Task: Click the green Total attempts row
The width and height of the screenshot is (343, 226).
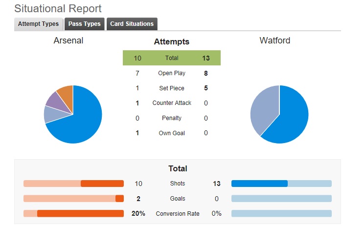Action: pyautogui.click(x=172, y=58)
